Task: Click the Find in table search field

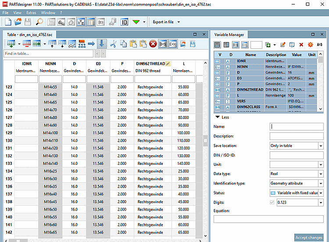Action: point(48,53)
